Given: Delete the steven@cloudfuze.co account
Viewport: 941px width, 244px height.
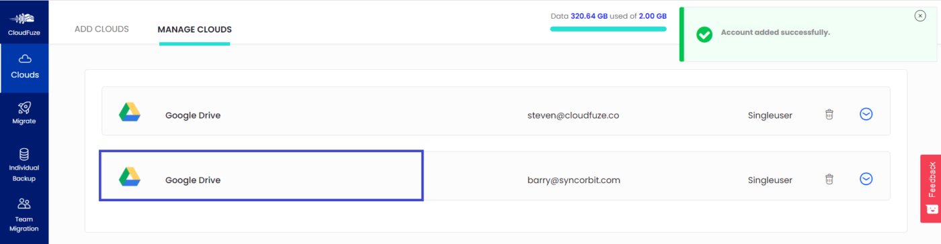Looking at the screenshot, I should point(829,115).
